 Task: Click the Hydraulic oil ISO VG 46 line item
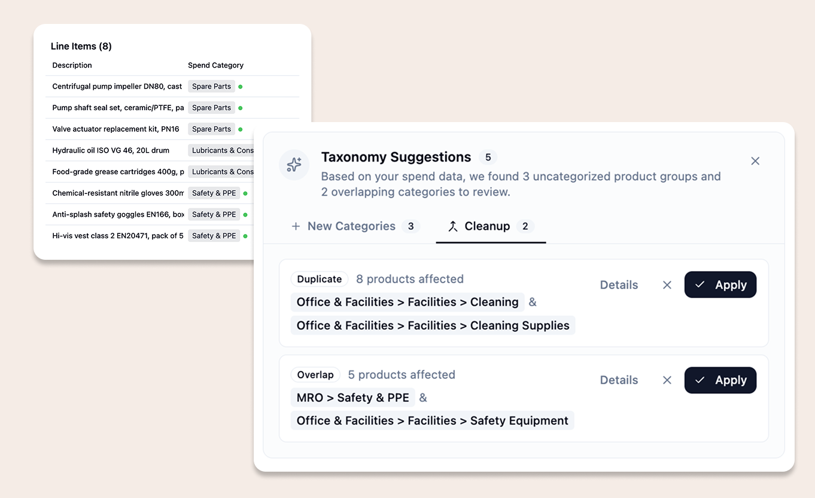(110, 150)
